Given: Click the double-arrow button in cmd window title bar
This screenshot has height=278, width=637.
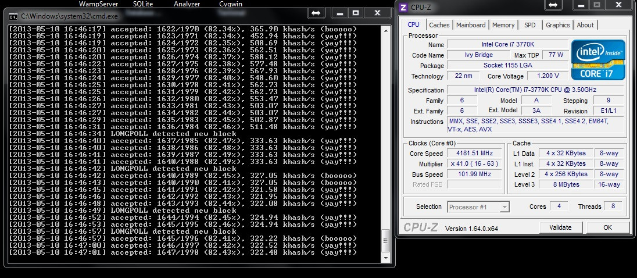Looking at the screenshot, I should click(x=316, y=13).
